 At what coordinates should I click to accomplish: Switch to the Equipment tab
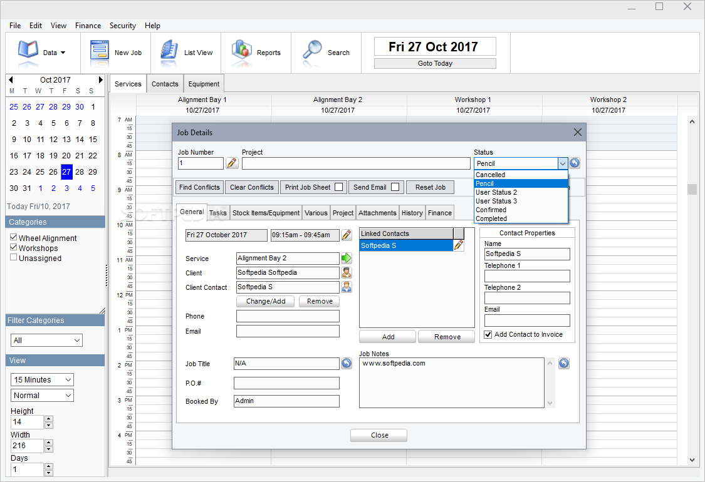(204, 84)
